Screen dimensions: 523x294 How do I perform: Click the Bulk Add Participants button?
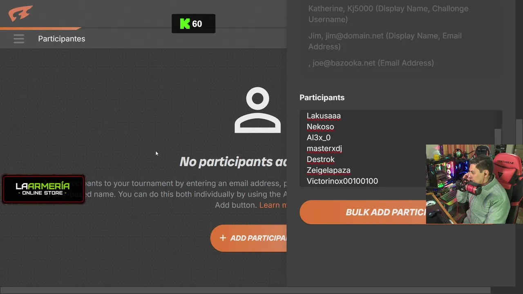pyautogui.click(x=363, y=212)
